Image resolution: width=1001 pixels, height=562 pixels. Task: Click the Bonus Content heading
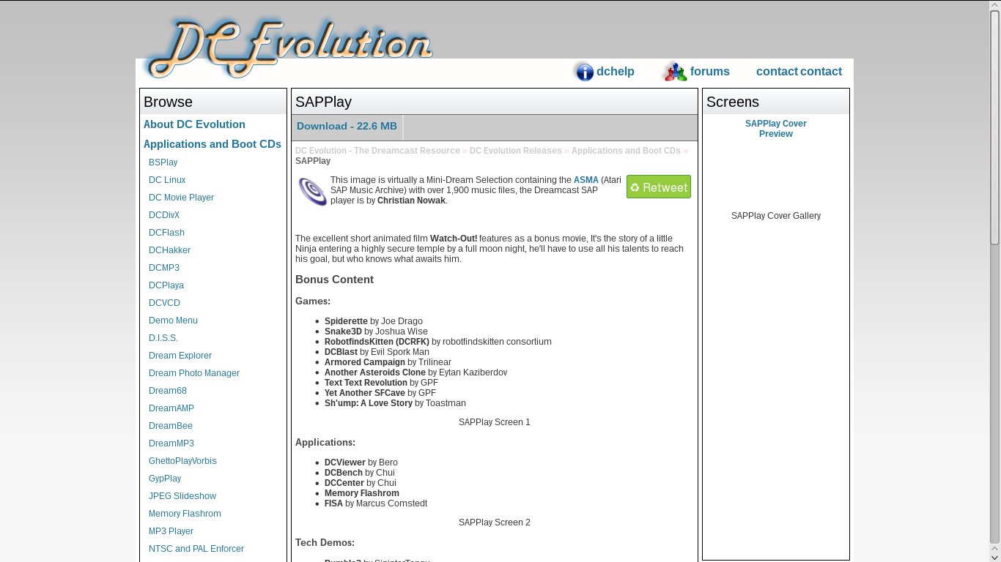click(334, 280)
